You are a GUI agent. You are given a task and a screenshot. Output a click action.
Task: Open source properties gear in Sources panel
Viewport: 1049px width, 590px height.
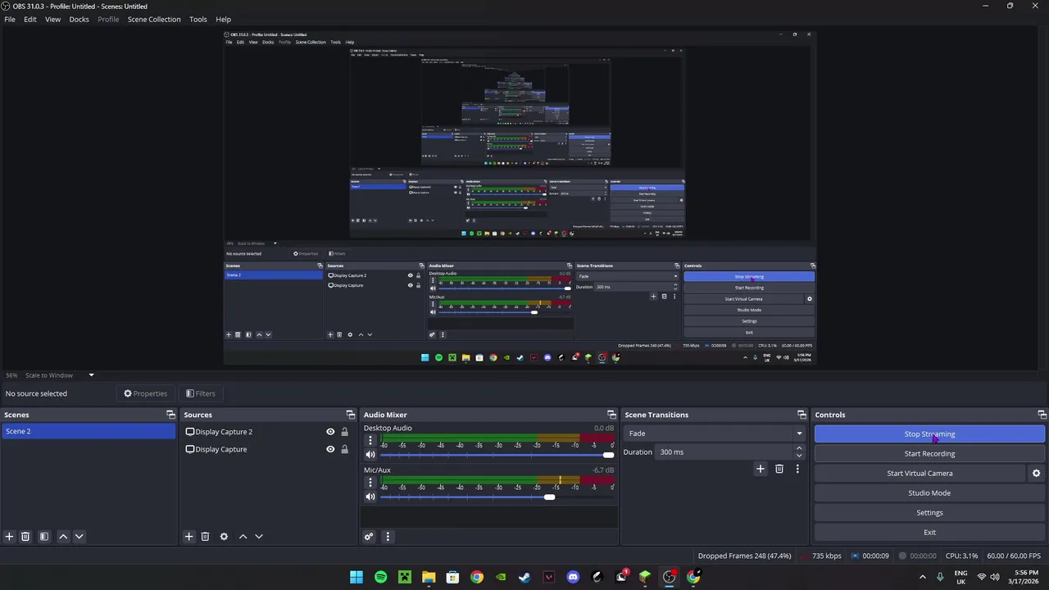tap(224, 537)
